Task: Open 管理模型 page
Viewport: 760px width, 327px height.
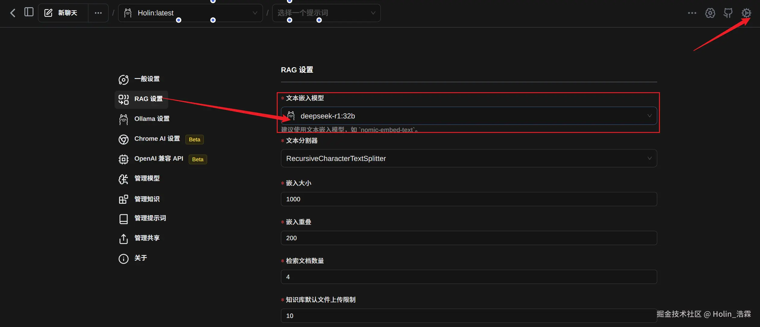Action: [147, 178]
